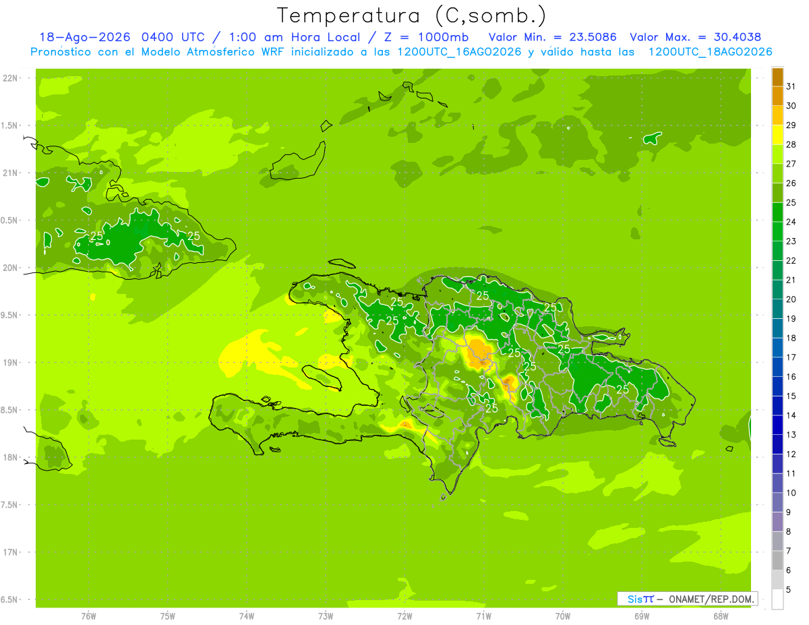Click the '7.5N' latitude axis label

(x=9, y=505)
